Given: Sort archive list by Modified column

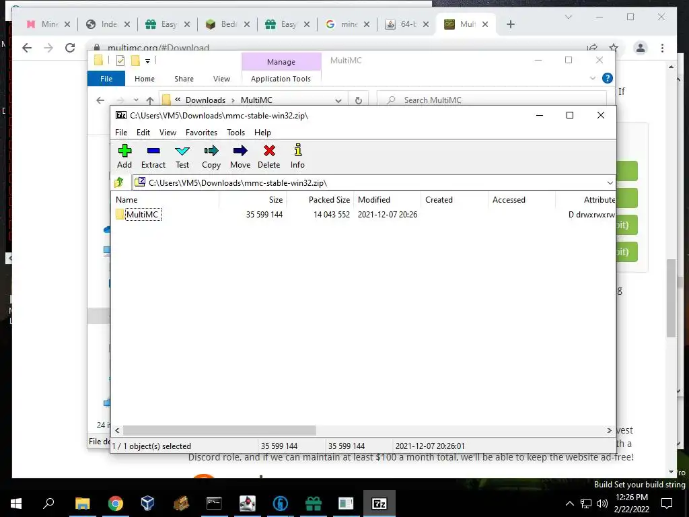Looking at the screenshot, I should tap(374, 199).
